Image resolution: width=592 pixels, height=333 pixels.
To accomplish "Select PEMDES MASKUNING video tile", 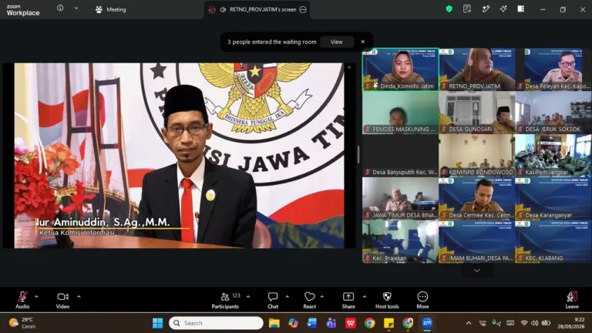I will point(401,113).
